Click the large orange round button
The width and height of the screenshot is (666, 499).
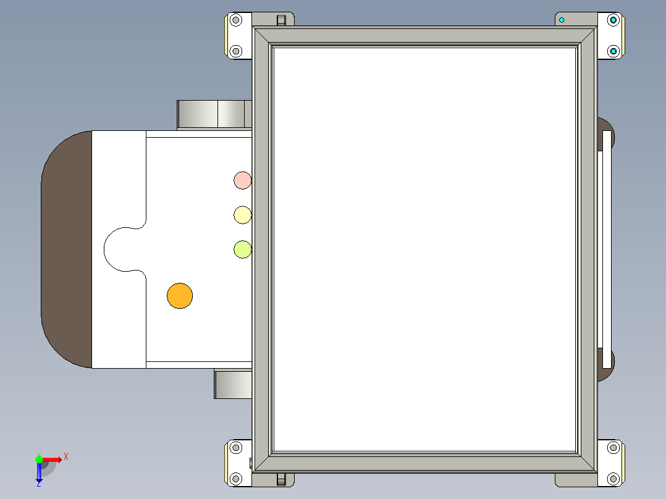[180, 296]
